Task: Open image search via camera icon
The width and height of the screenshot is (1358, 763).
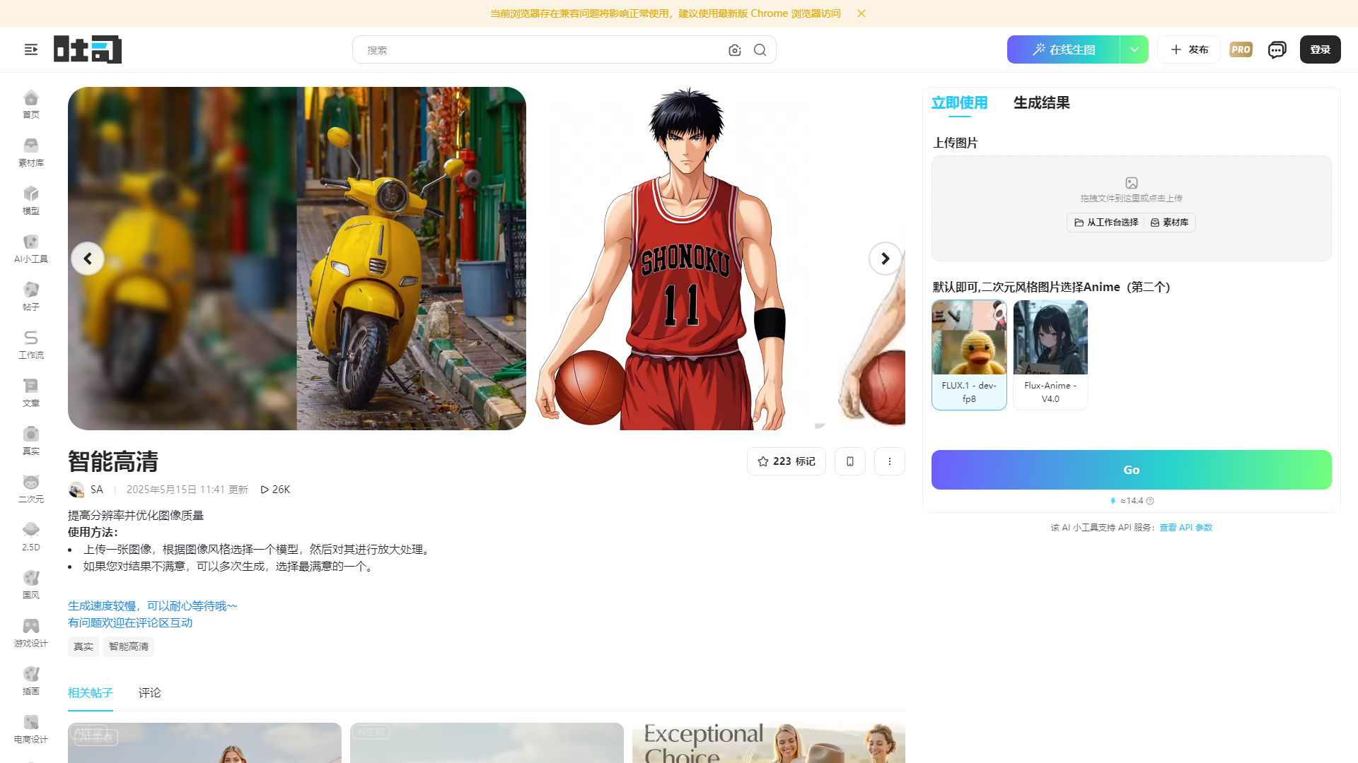Action: coord(734,49)
